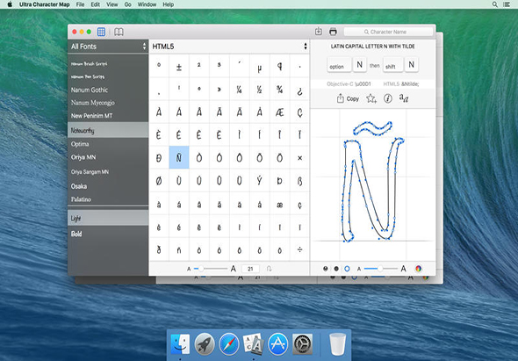Select the Optima font in list
The image size is (518, 361).
coord(108,144)
